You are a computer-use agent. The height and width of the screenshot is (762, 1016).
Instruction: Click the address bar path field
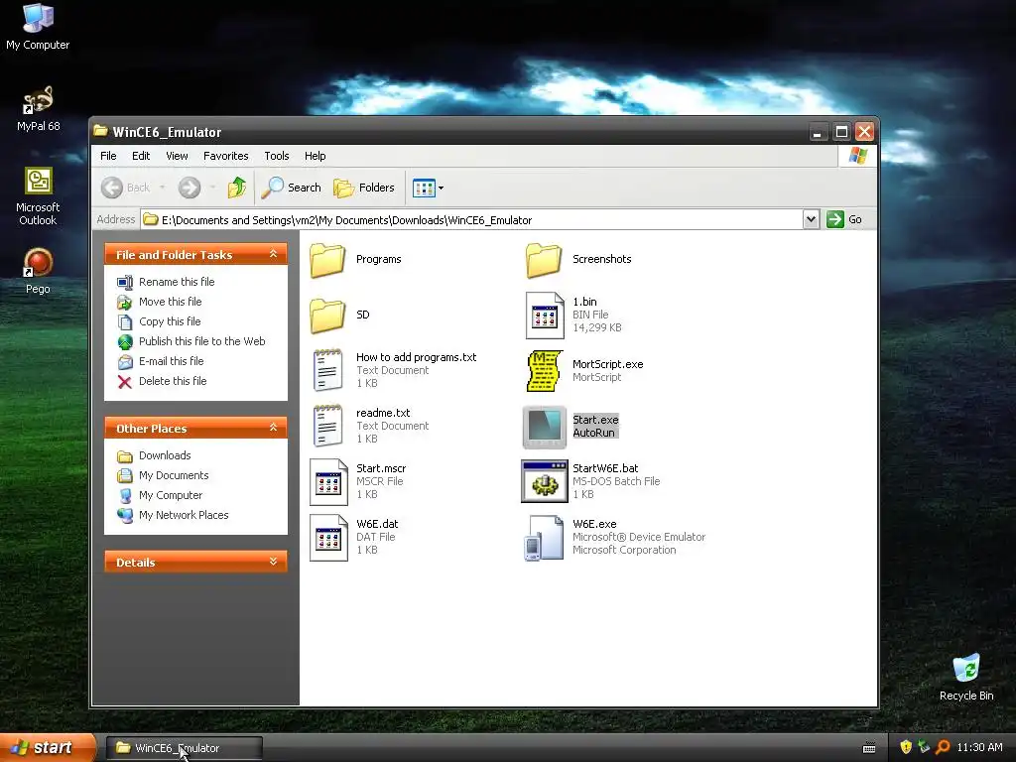coord(471,219)
